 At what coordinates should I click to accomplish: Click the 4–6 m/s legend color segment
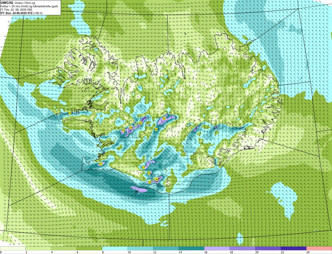[64, 249]
